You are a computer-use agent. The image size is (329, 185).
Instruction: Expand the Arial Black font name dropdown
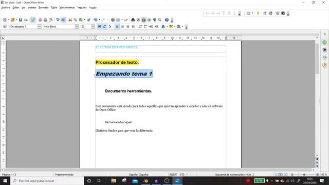(77, 26)
